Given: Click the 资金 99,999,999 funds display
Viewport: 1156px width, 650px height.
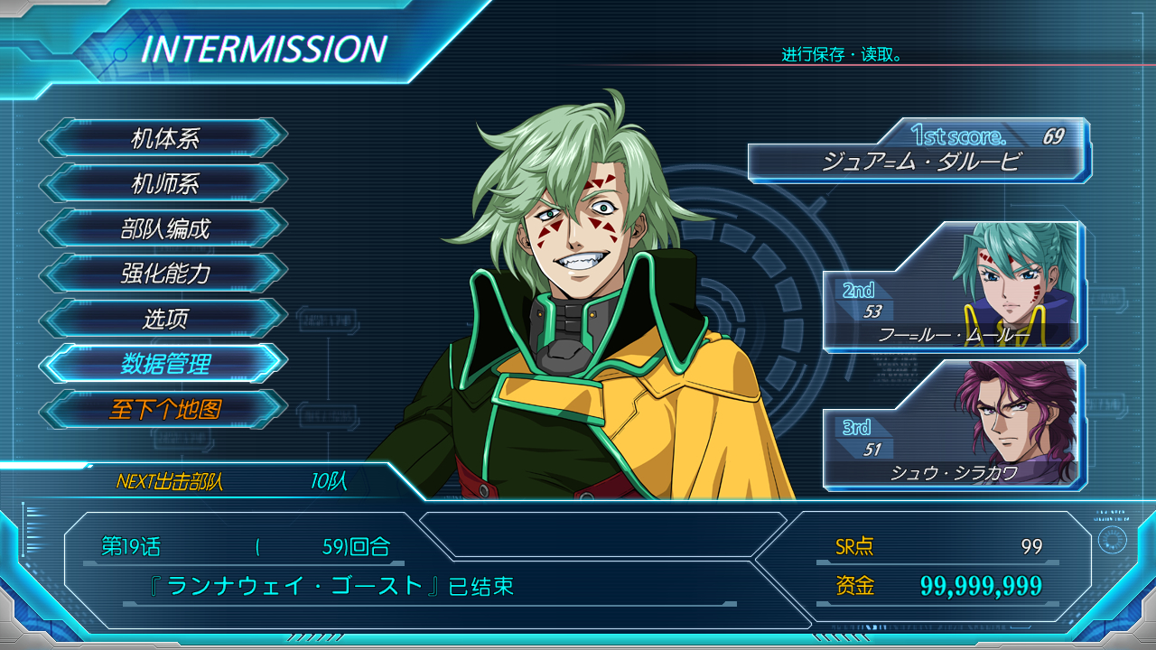Looking at the screenshot, I should tap(938, 586).
